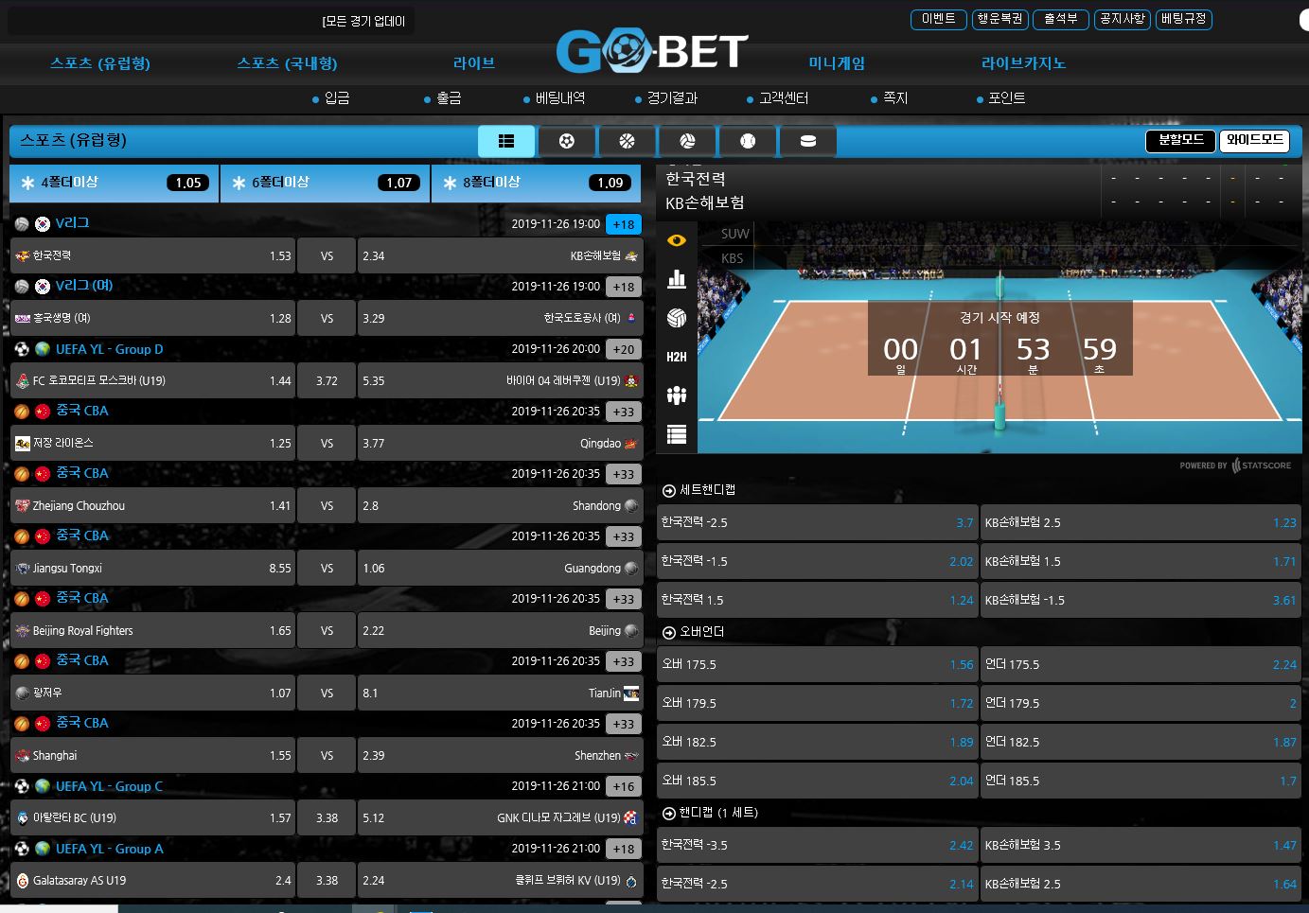Screen dimensions: 1309x913
Task: Open the 스포츠 (국내형) menu
Action: tap(287, 63)
